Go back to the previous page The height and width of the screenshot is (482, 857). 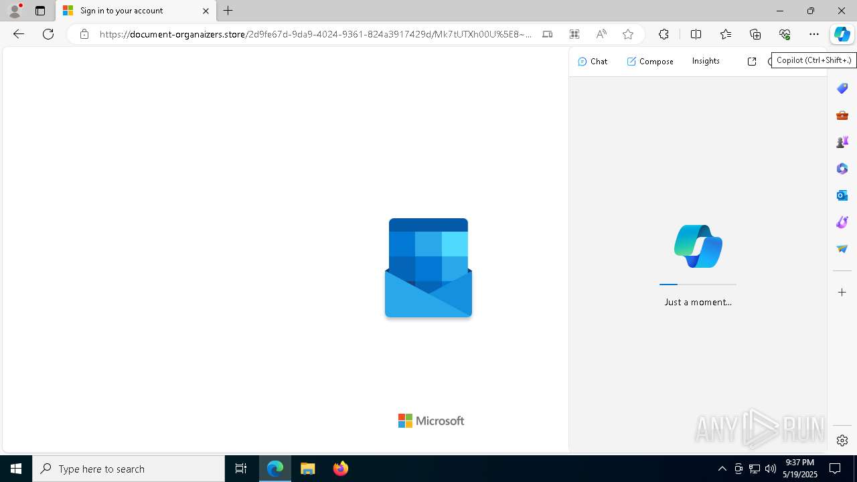click(19, 34)
